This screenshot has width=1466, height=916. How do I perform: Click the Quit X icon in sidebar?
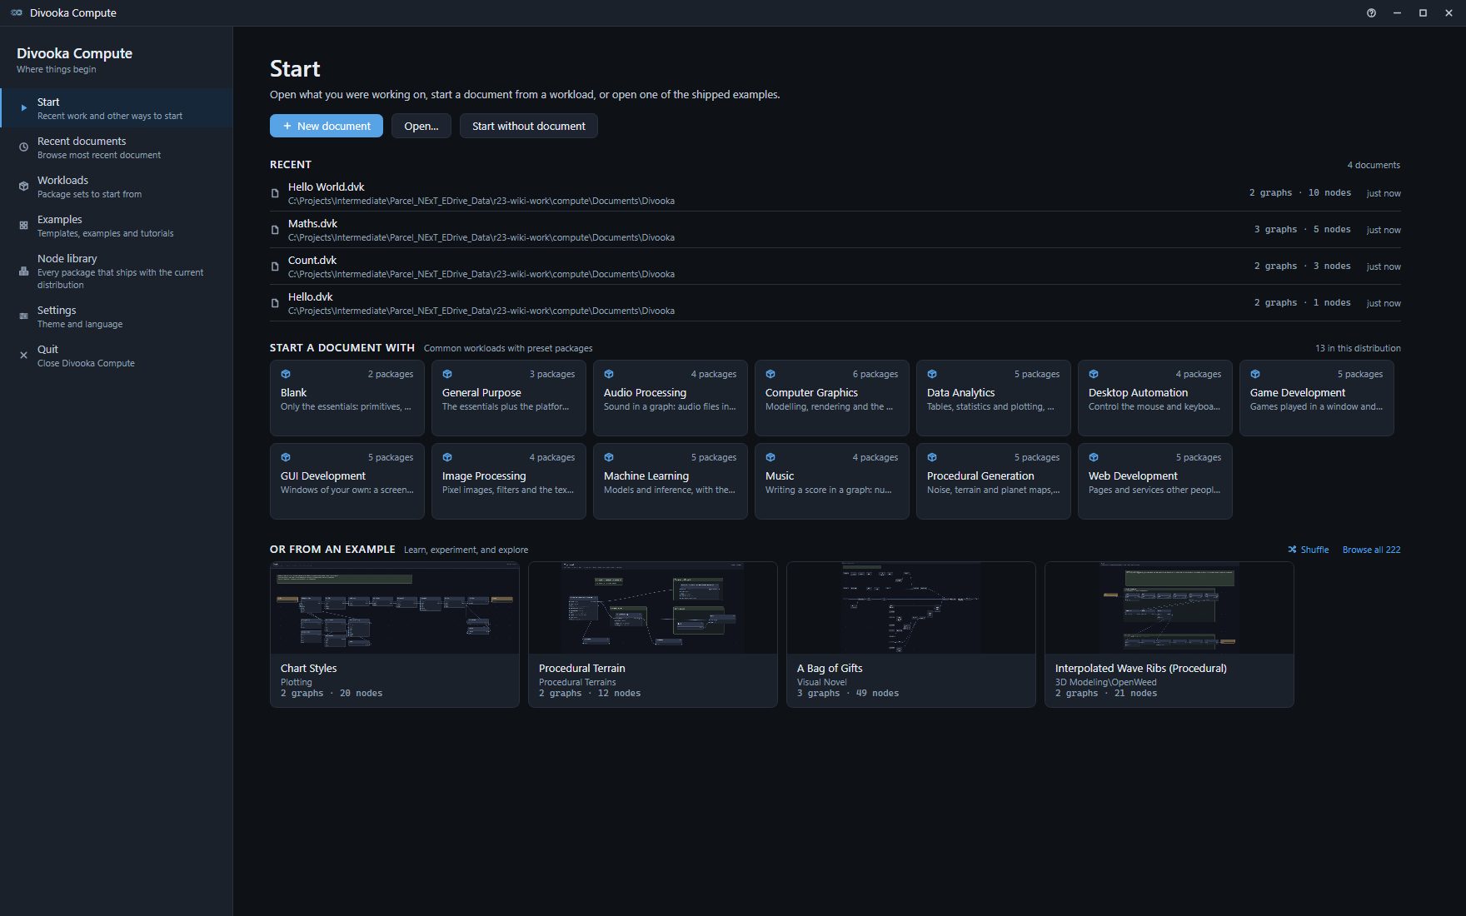(23, 356)
